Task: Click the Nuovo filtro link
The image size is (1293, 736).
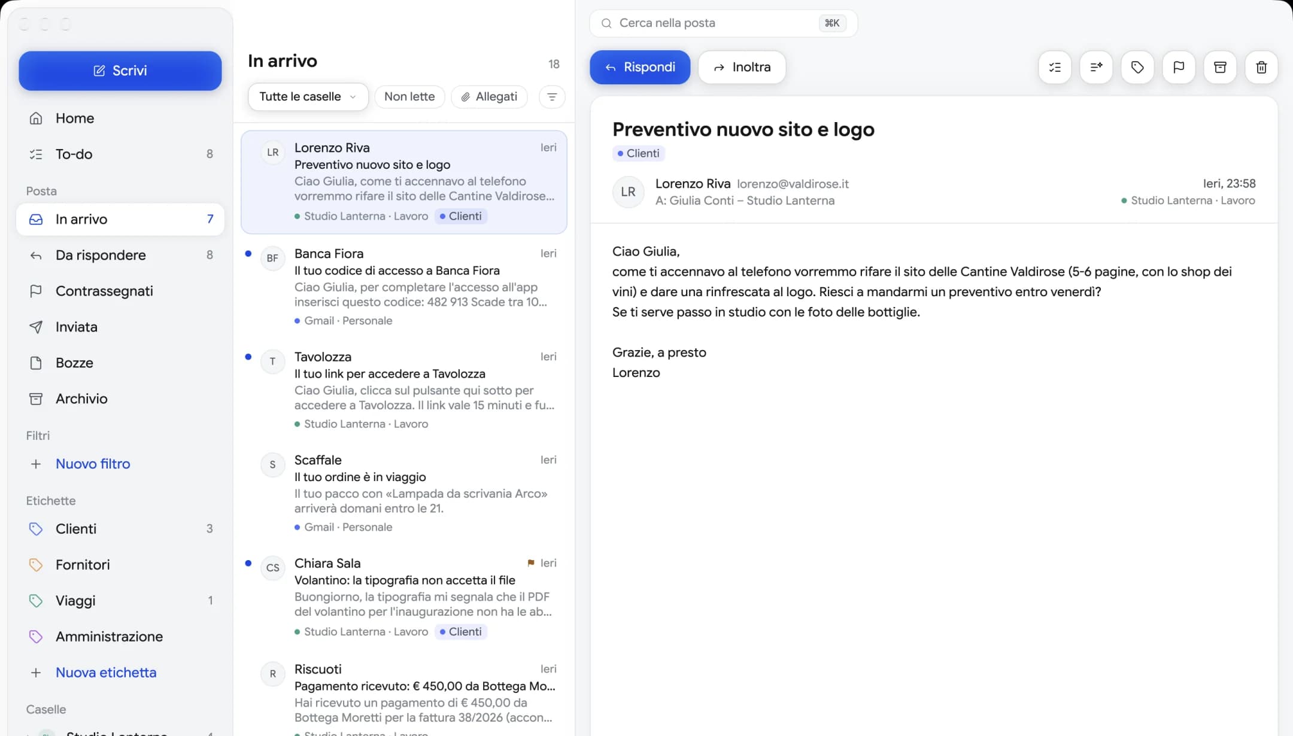Action: tap(93, 464)
